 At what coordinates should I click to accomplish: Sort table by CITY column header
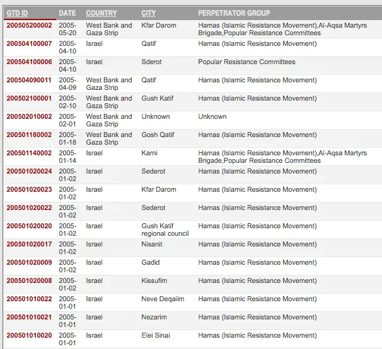pos(148,13)
